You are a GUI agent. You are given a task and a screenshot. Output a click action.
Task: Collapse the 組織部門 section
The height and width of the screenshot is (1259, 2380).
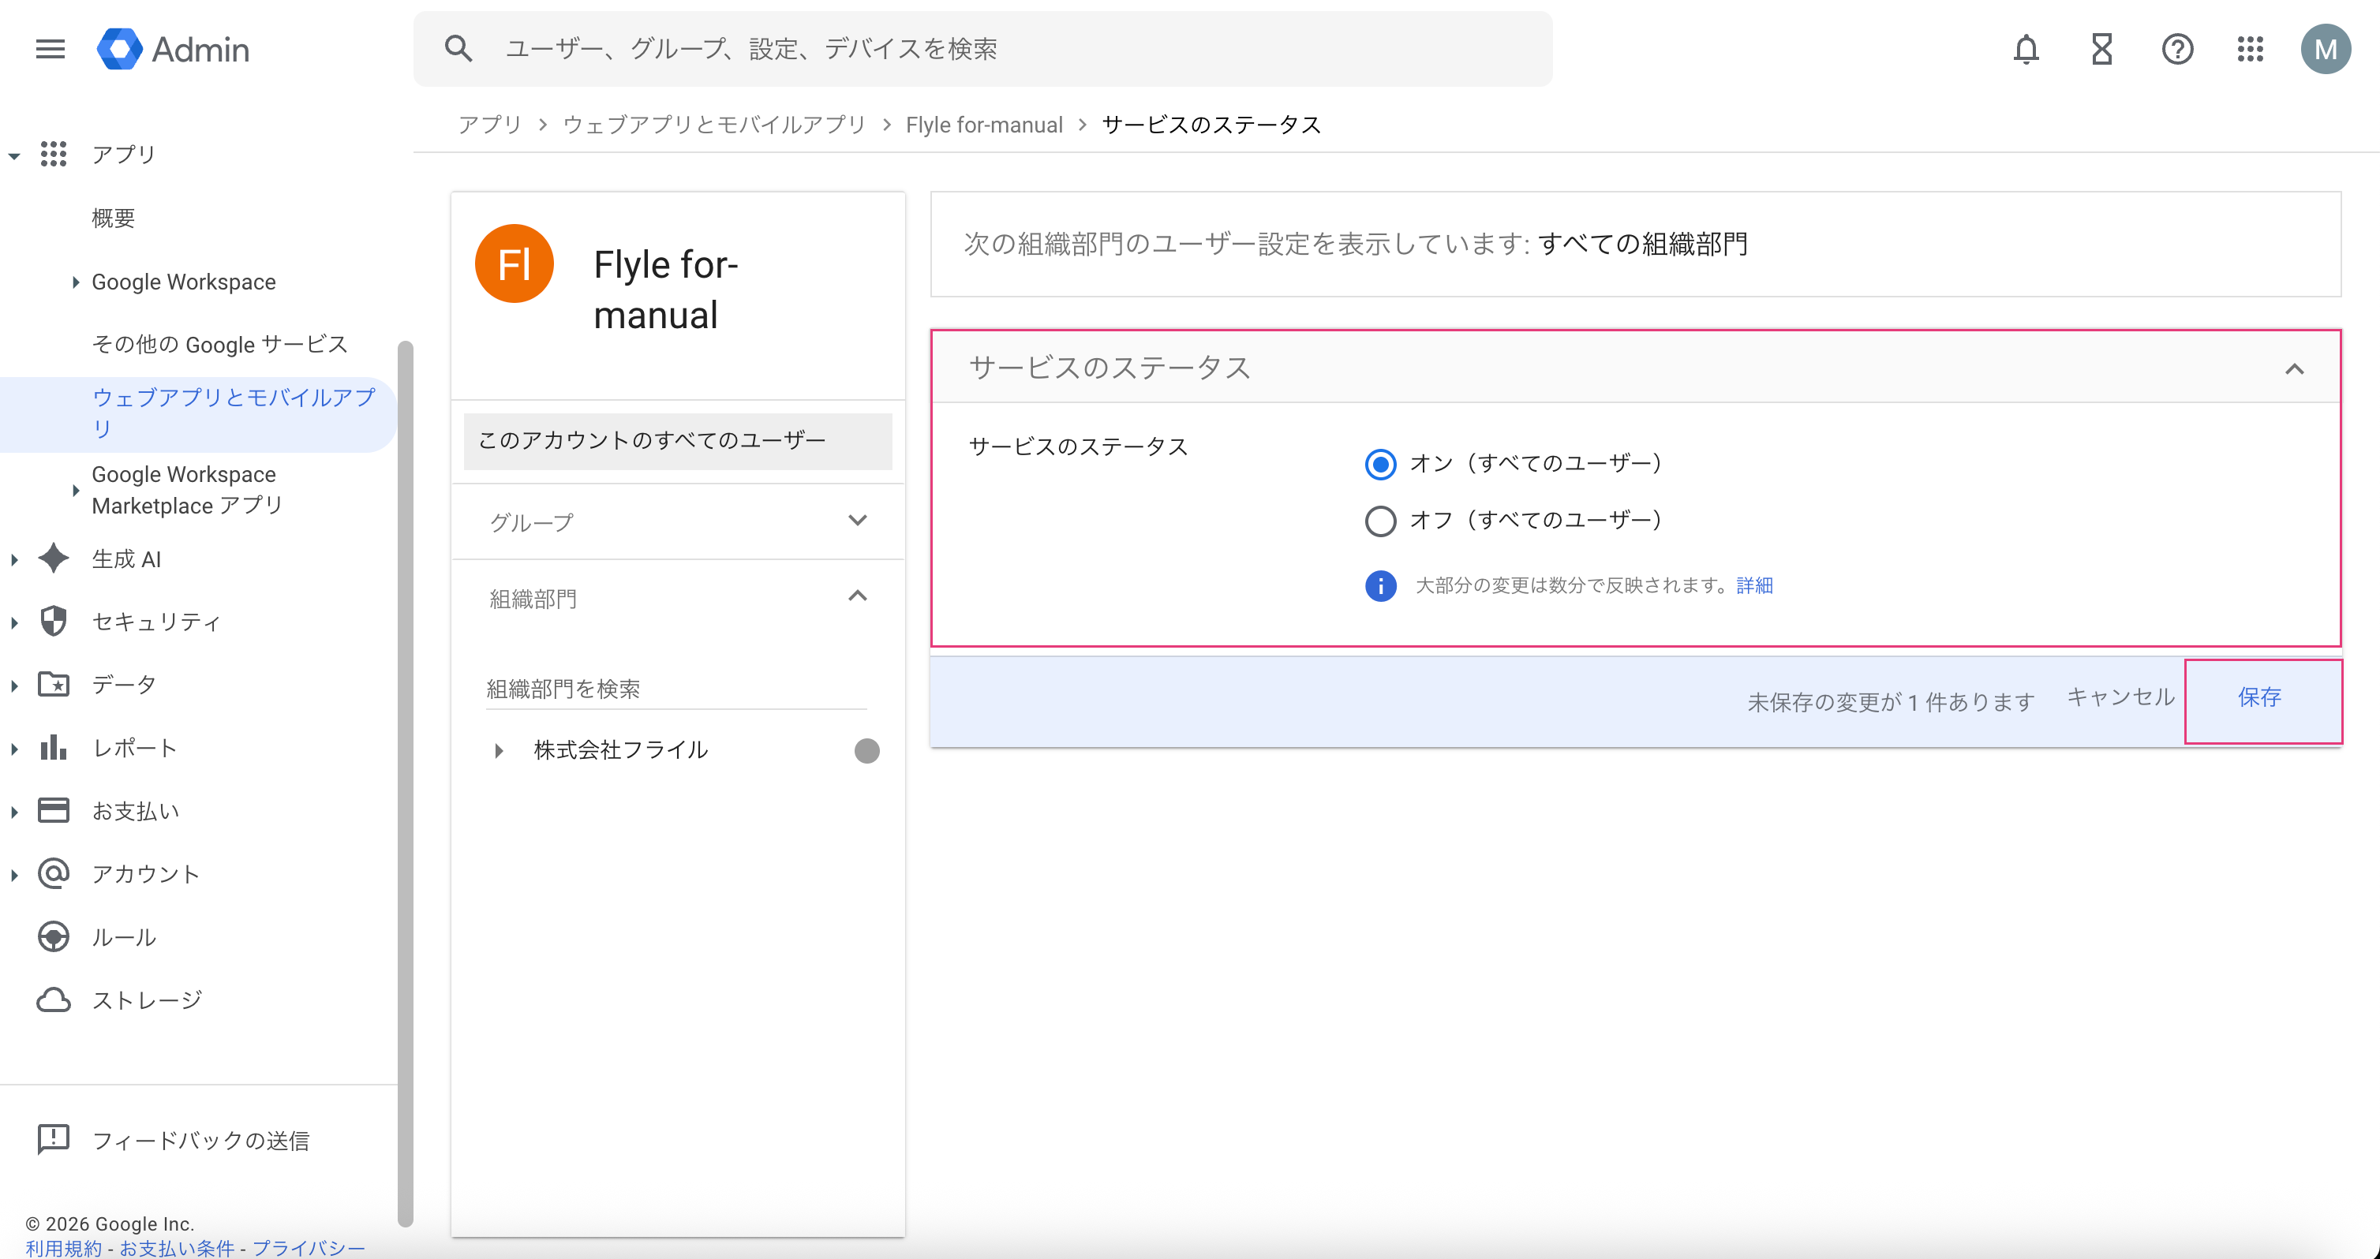(858, 596)
